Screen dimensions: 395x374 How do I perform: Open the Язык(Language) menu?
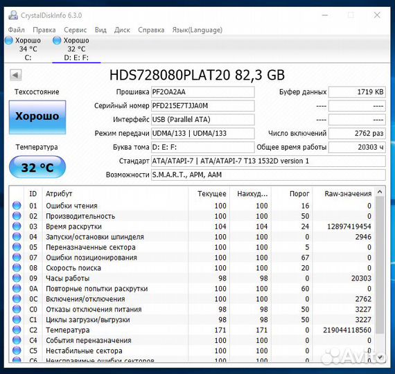(197, 30)
